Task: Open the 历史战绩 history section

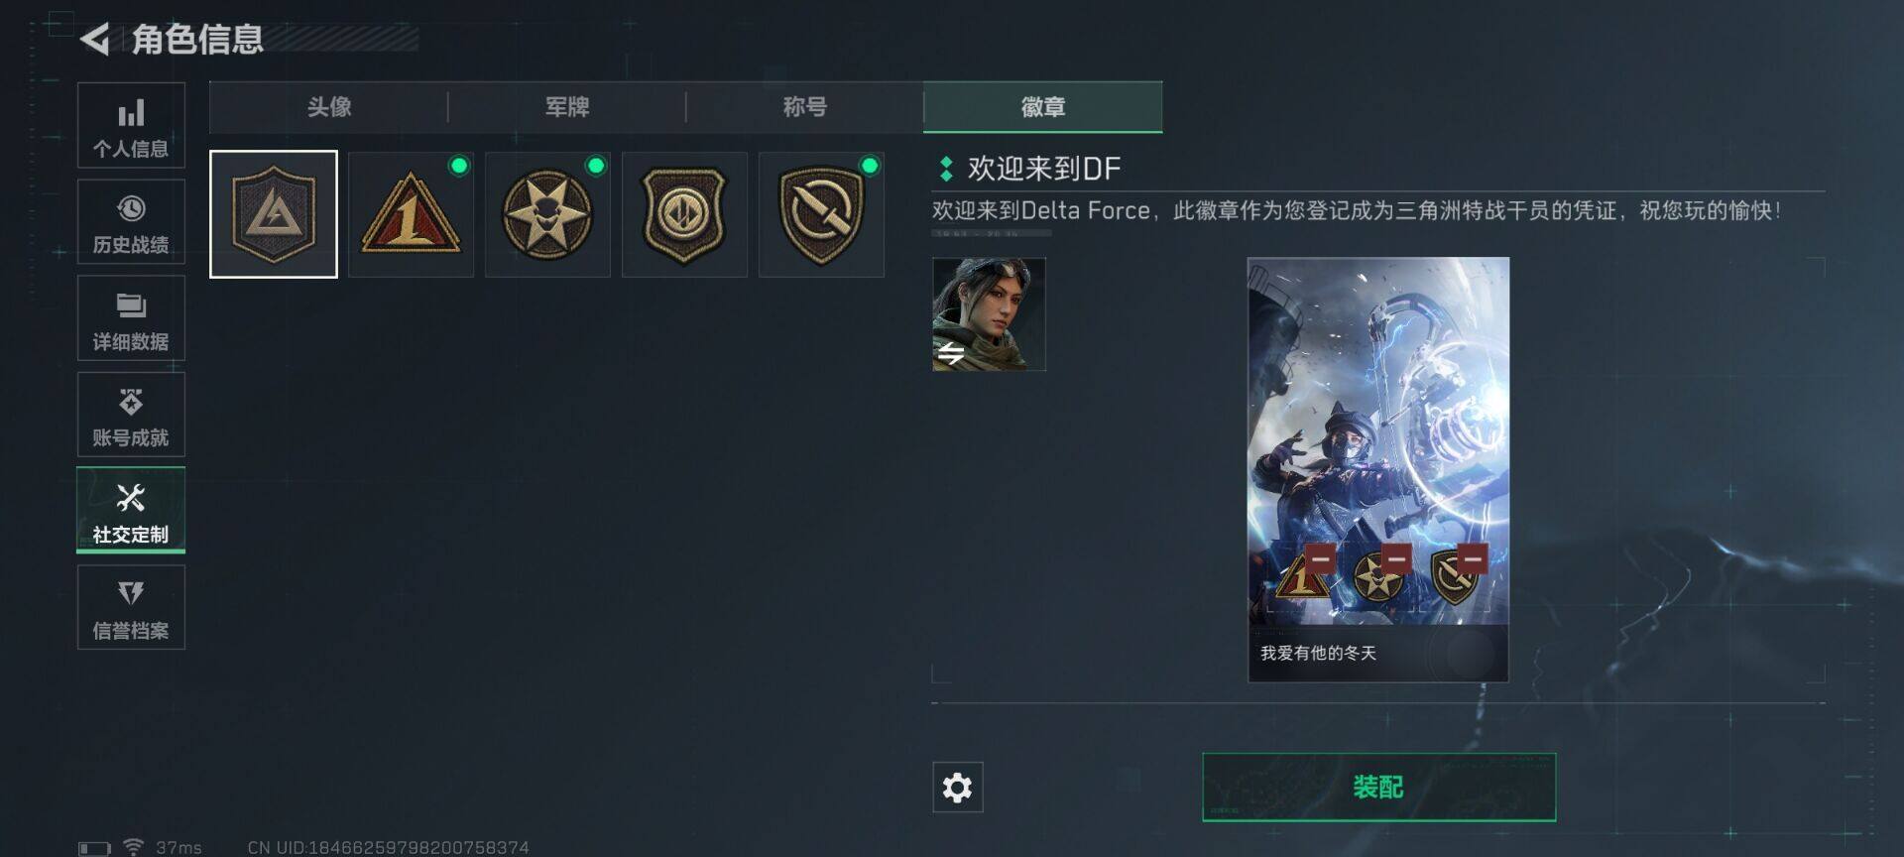Action: pos(131,221)
